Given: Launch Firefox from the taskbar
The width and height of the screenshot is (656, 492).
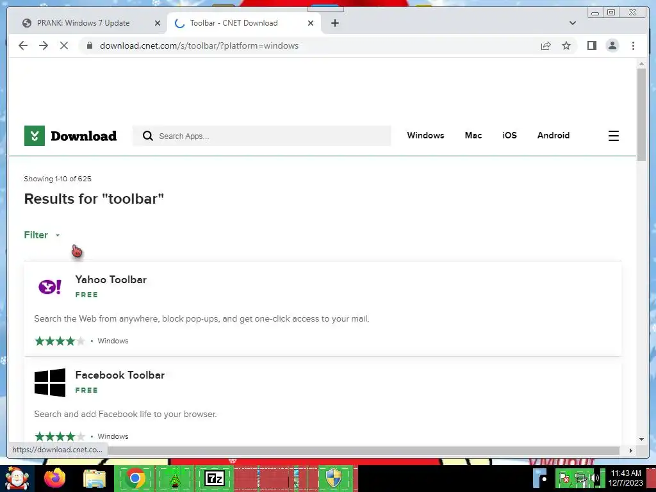Looking at the screenshot, I should (55, 478).
